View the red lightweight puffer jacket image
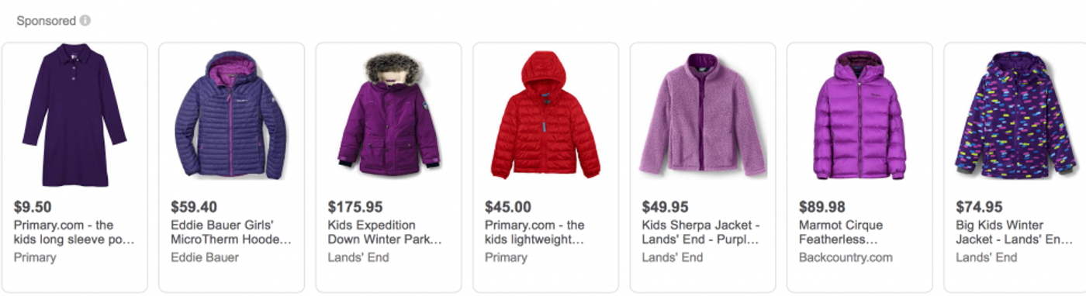The image size is (1086, 296). click(x=545, y=115)
